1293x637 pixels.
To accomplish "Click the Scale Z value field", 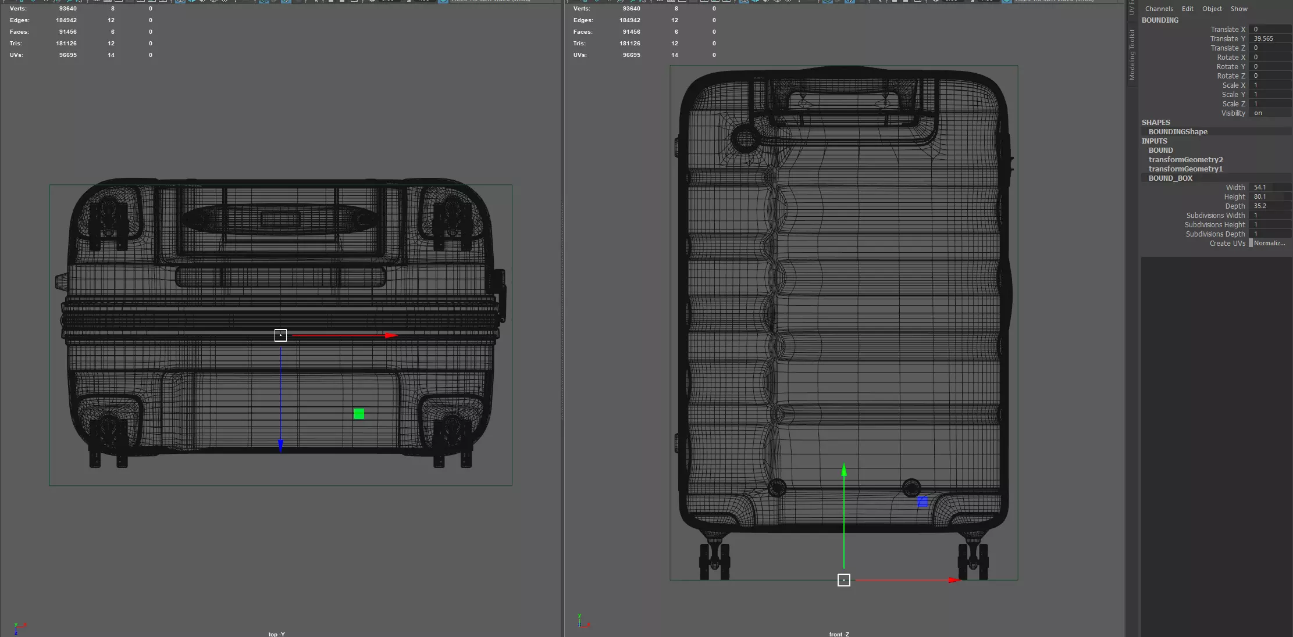I will tap(1270, 103).
